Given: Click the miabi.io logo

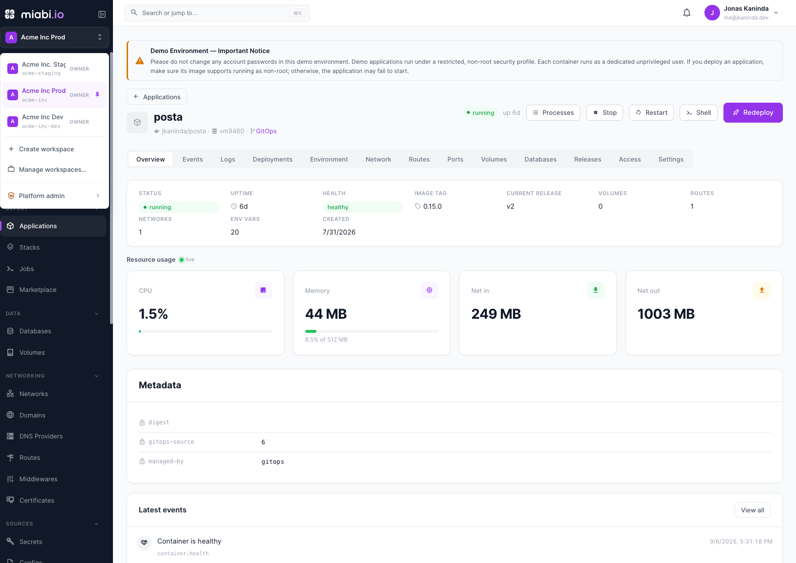Looking at the screenshot, I should pos(35,14).
